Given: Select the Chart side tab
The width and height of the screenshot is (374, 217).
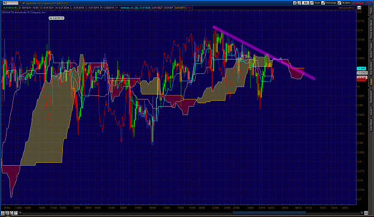Looking at the screenshot, I should (x=371, y=82).
